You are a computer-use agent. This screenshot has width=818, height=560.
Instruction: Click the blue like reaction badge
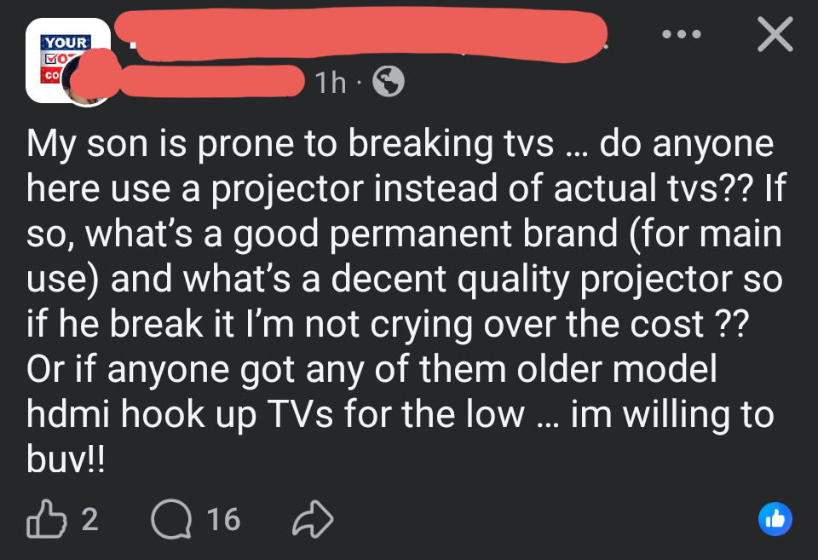775,518
